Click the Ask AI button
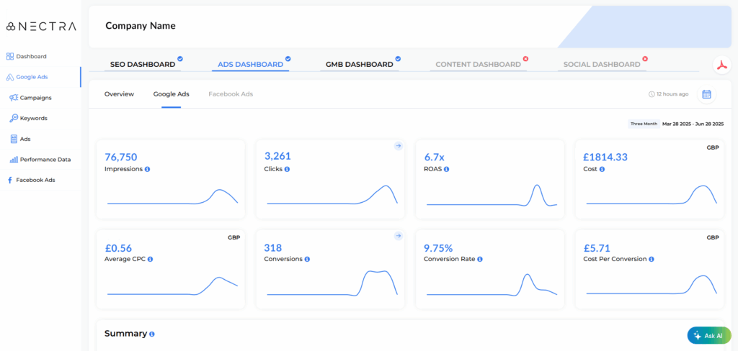 (x=708, y=335)
